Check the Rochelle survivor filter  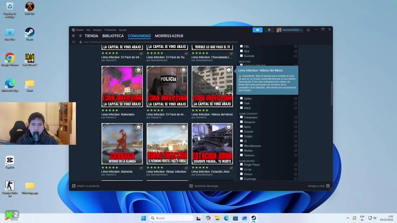click(x=241, y=56)
